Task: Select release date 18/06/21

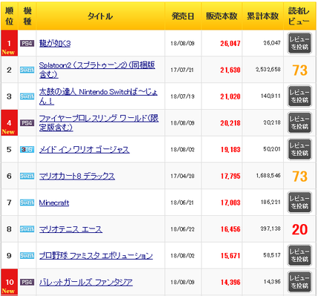Action: click(x=182, y=203)
